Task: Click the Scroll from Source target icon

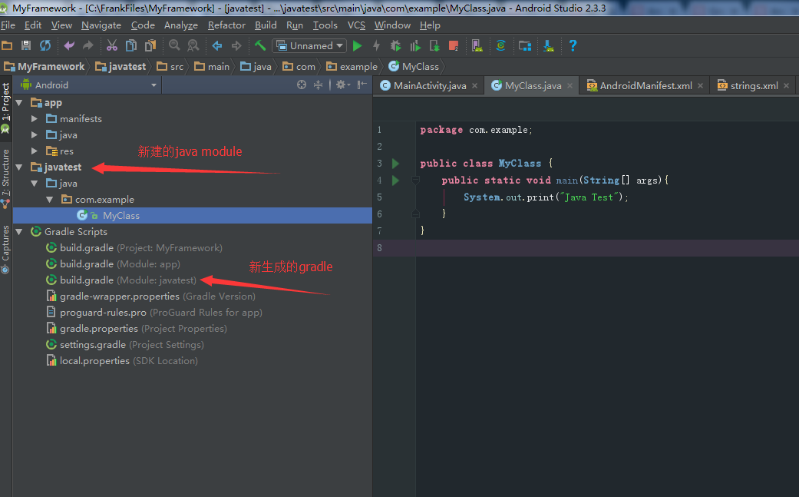Action: click(302, 84)
